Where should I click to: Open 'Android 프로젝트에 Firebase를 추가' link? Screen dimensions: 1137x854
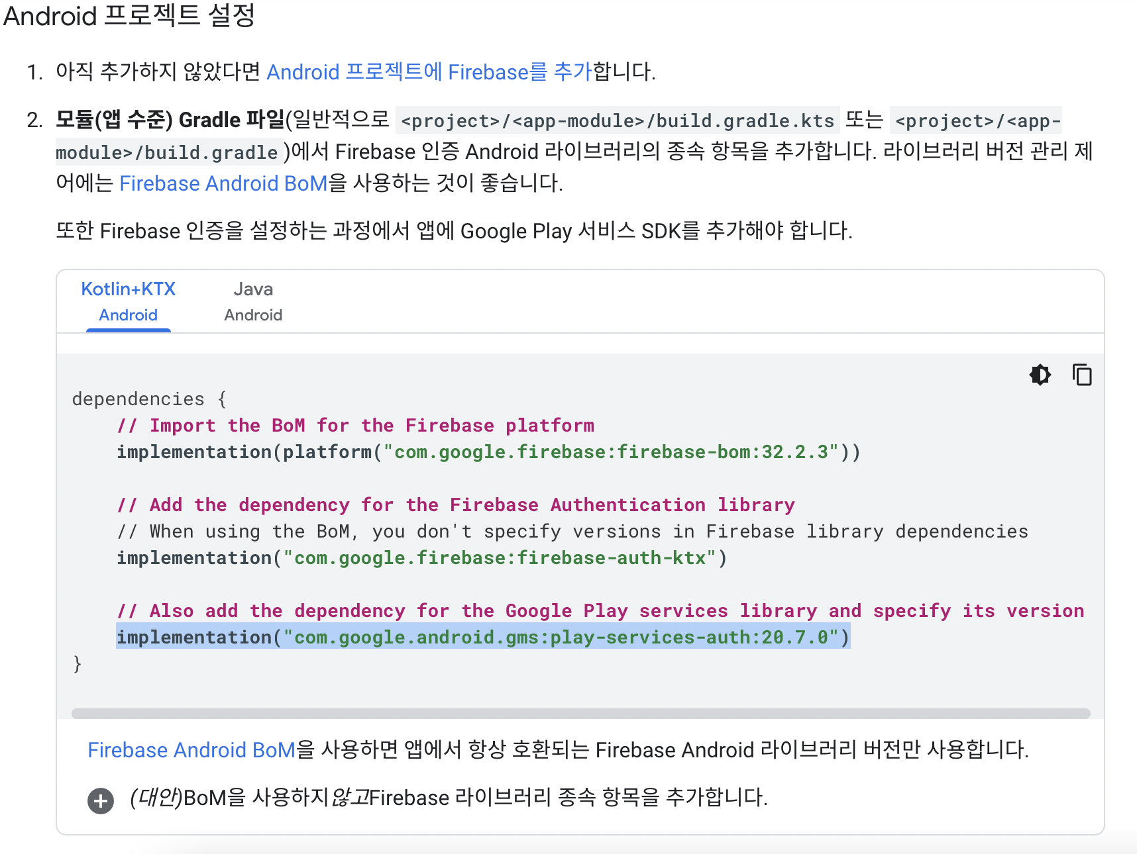coord(429,71)
